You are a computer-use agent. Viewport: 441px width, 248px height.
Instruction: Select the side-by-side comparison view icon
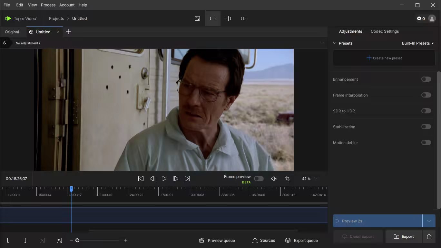click(x=243, y=18)
